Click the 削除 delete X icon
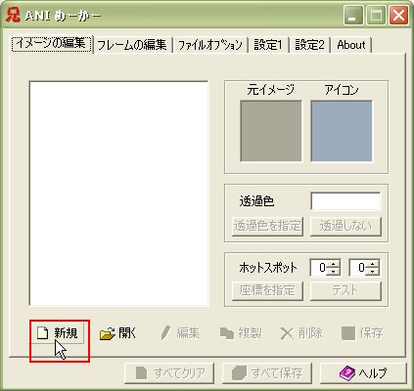Image resolution: width=414 pixels, height=391 pixels. click(x=287, y=333)
